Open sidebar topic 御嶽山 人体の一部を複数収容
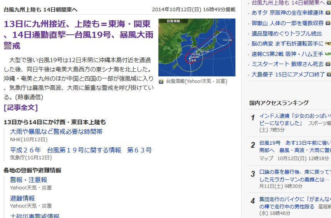 [x=287, y=23]
